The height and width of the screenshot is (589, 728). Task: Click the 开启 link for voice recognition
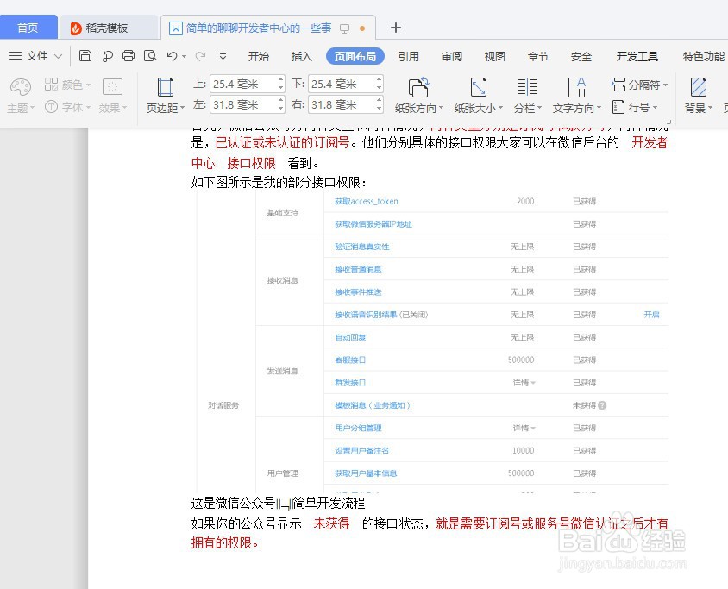pyautogui.click(x=650, y=315)
